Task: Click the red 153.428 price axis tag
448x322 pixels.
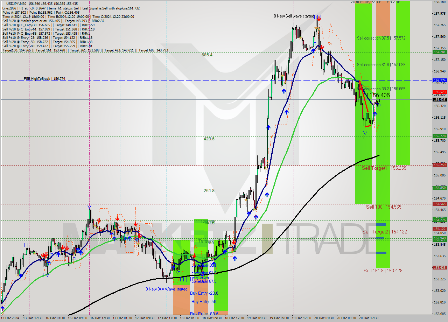Action: [440, 267]
